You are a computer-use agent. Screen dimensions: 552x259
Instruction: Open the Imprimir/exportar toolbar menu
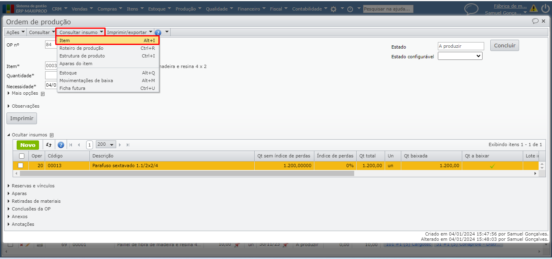129,32
